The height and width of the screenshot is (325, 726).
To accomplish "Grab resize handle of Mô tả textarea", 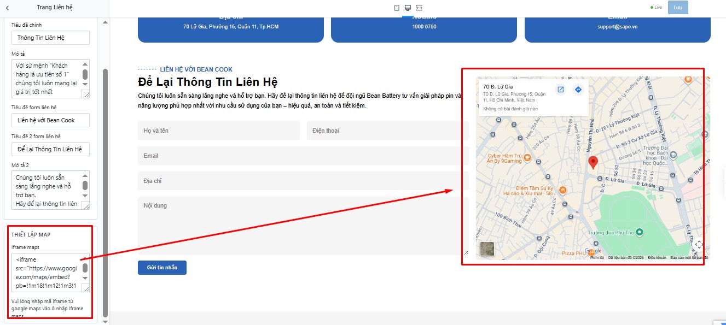I will tap(86, 95).
